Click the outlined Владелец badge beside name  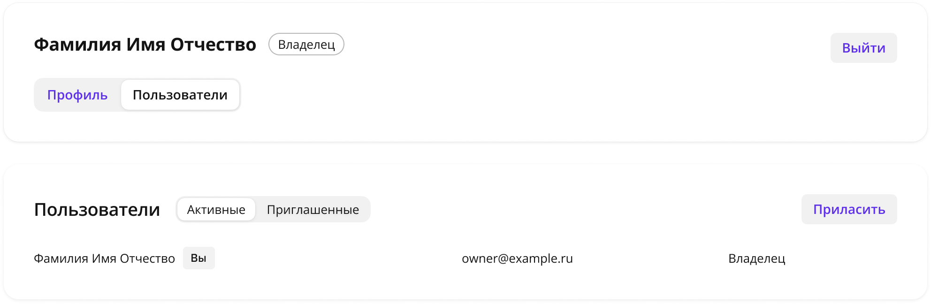click(x=306, y=44)
